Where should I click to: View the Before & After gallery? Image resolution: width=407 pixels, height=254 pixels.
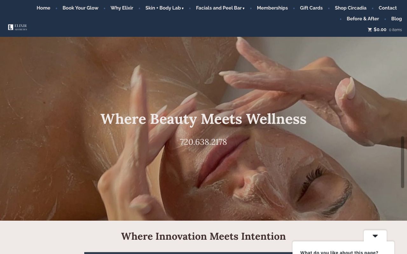pos(363,19)
